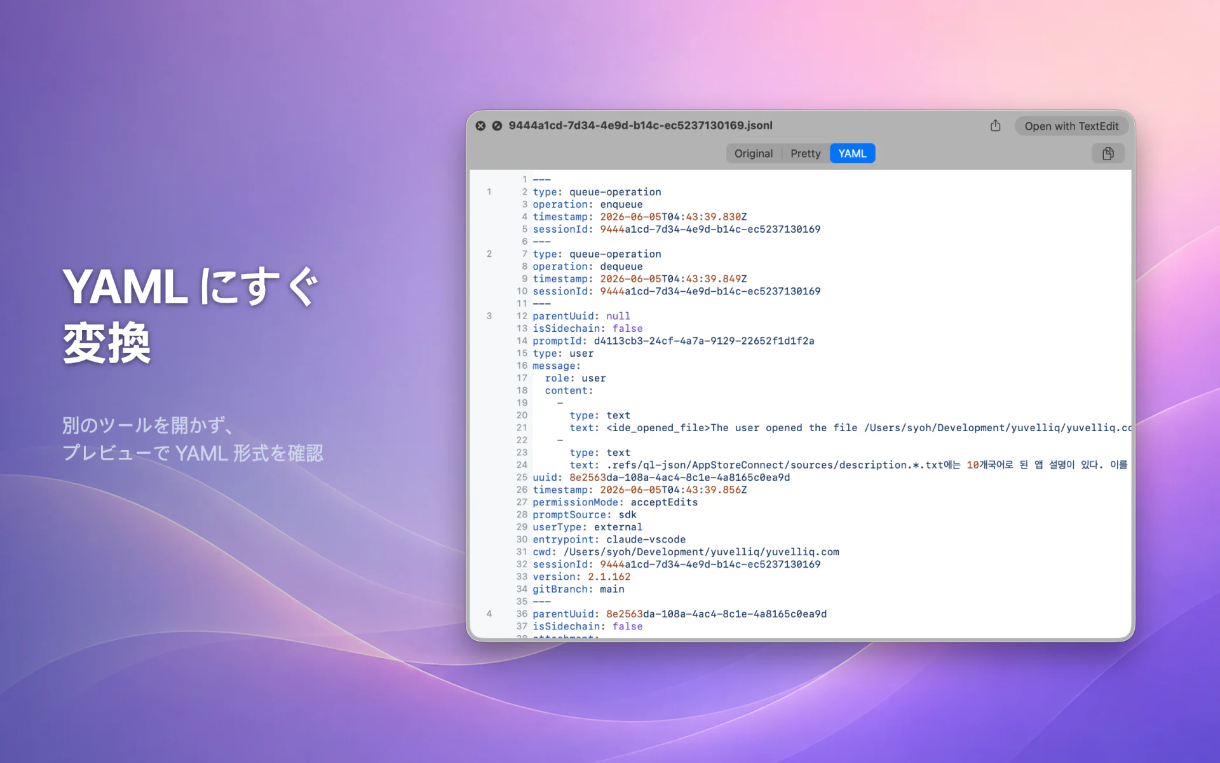Click the full-screen toggle icon beside close

click(x=497, y=126)
